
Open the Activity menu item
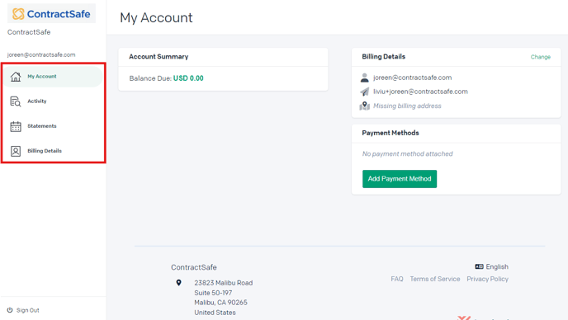[x=53, y=101]
